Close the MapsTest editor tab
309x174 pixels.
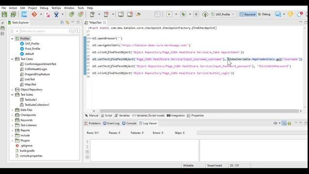104,23
